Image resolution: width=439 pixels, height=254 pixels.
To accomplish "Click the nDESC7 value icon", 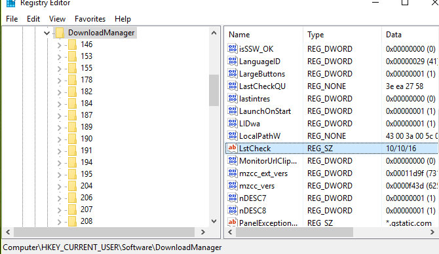I will 233,198.
